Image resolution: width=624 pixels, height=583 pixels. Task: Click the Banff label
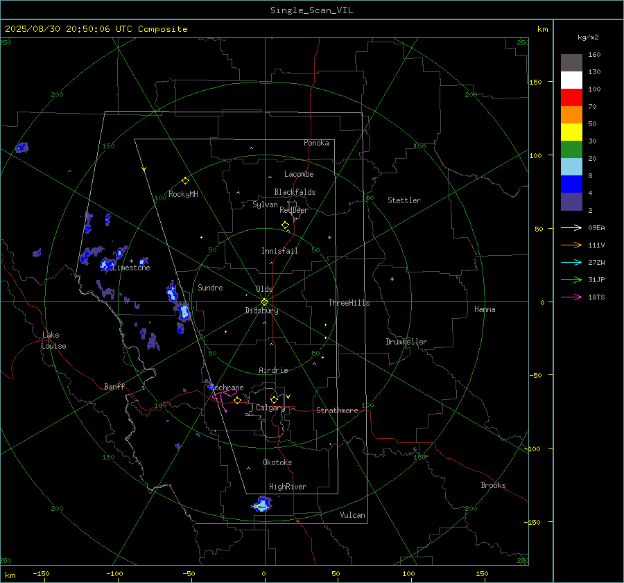coord(114,386)
